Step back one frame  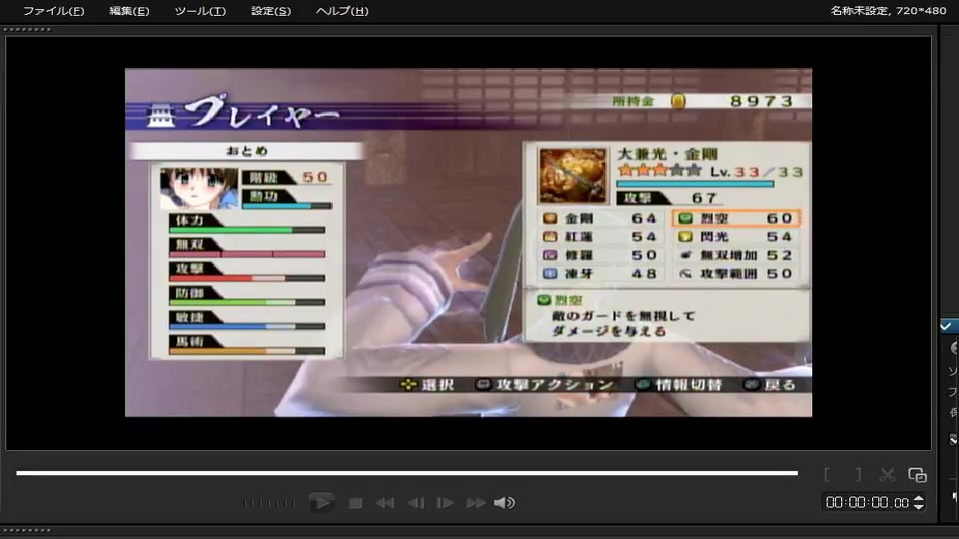click(416, 503)
